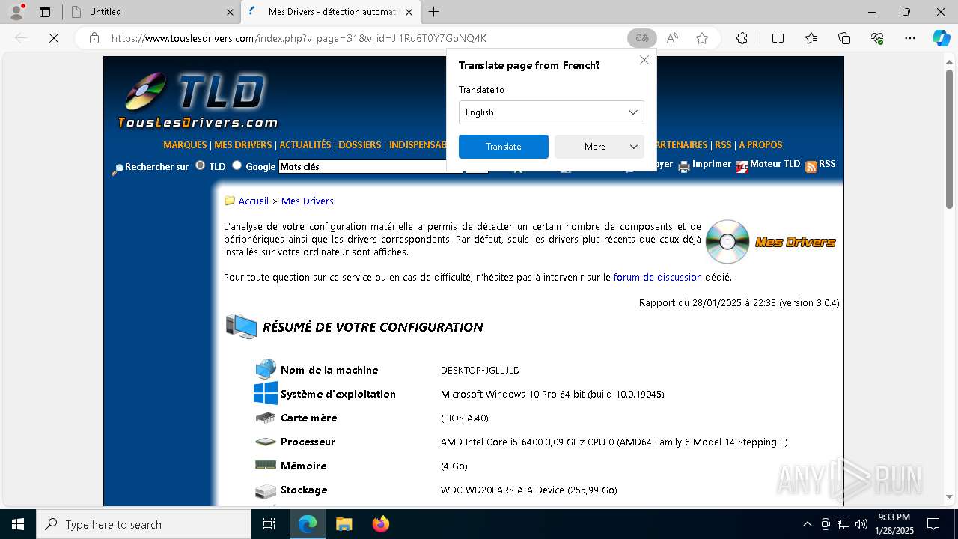The height and width of the screenshot is (539, 958).
Task: Open the Edge profile icon
Action: click(16, 12)
